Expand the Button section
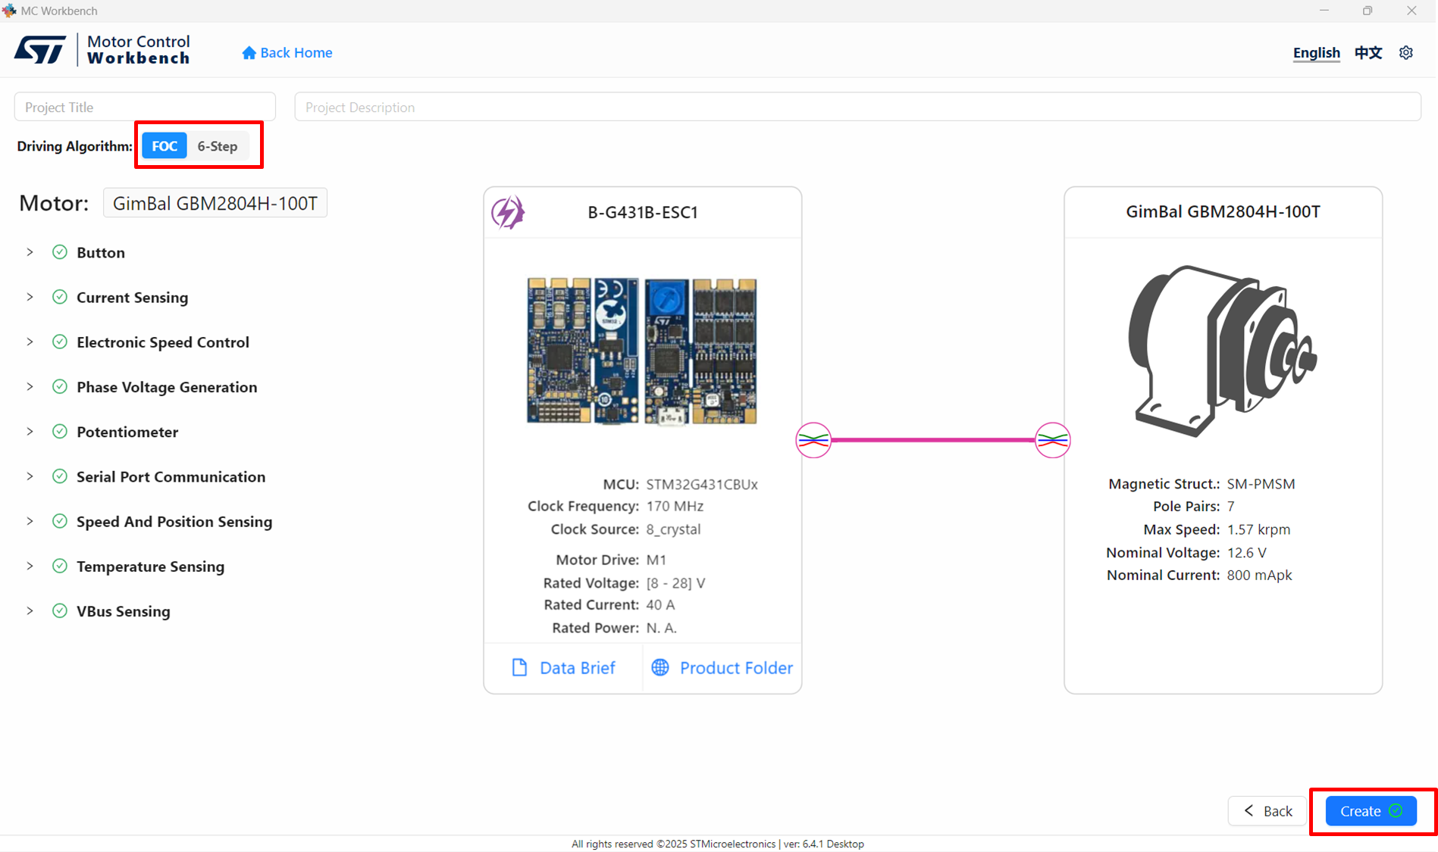The height and width of the screenshot is (852, 1438). (x=30, y=252)
